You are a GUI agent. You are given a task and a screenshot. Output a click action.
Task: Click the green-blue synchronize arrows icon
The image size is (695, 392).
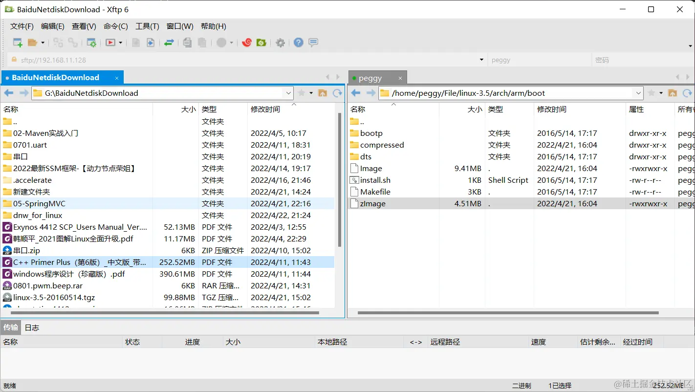click(x=169, y=43)
